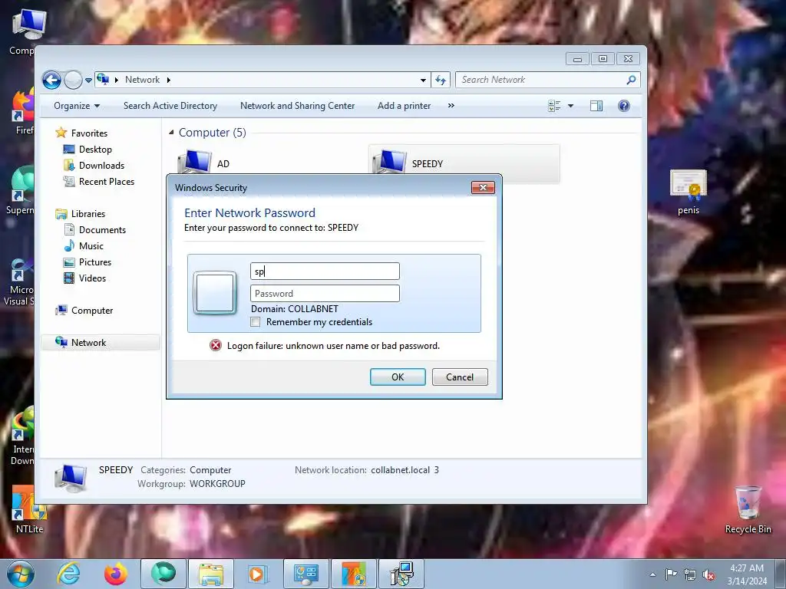
Task: Toggle the preview pane icon
Action: 596,106
